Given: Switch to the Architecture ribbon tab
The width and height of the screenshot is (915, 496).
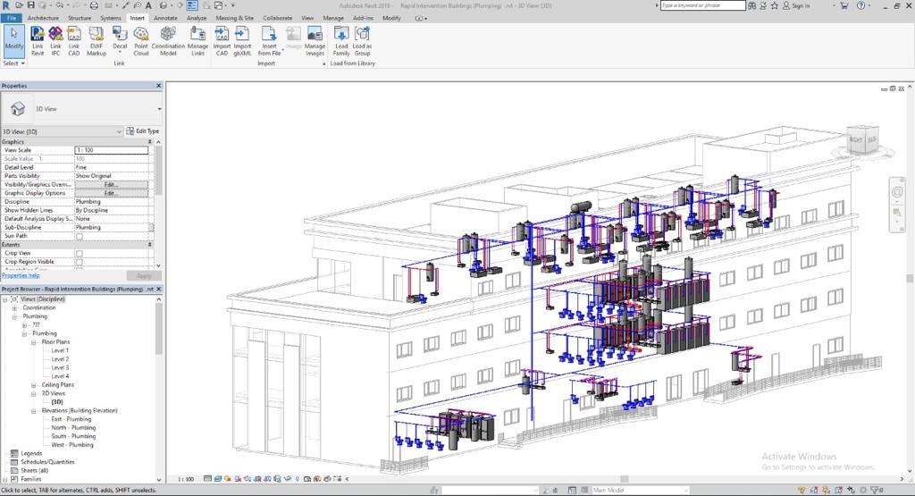Looking at the screenshot, I should coord(43,18).
